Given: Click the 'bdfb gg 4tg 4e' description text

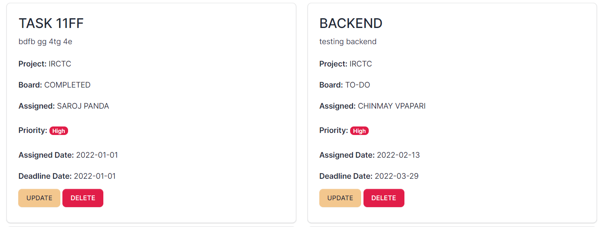Looking at the screenshot, I should point(45,41).
